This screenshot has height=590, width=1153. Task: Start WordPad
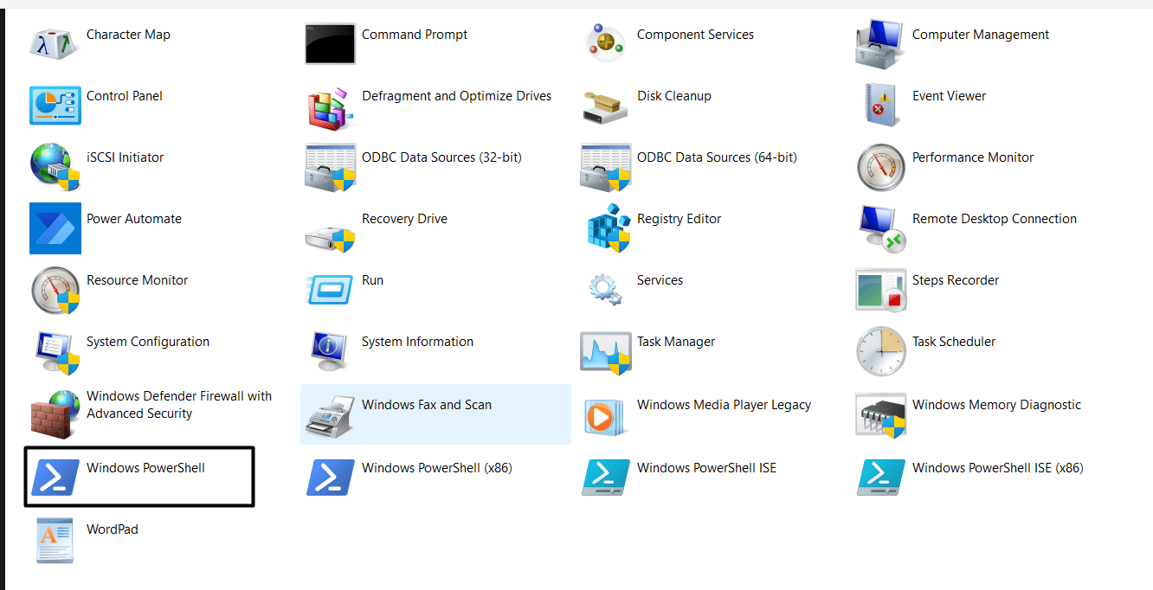(113, 529)
